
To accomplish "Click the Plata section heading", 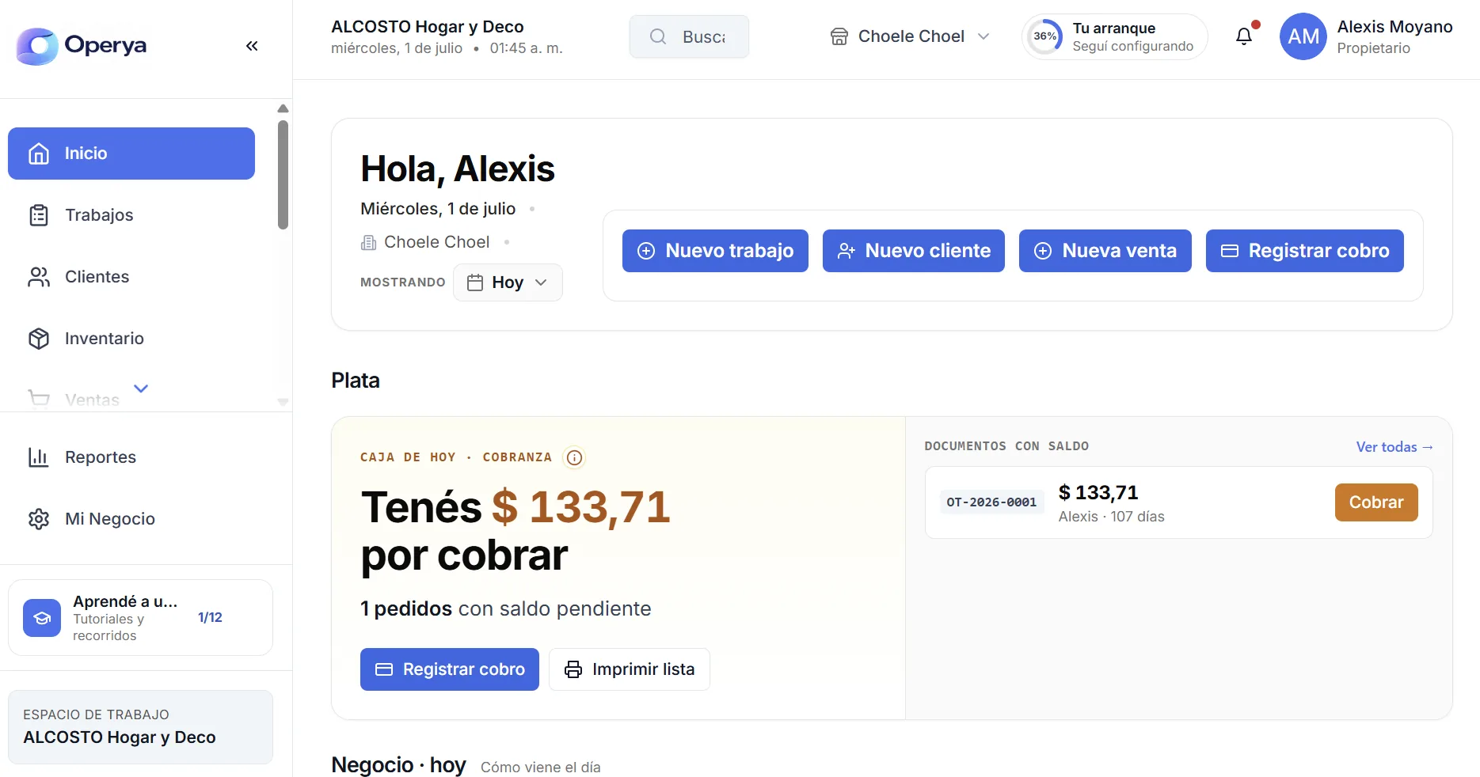I will [356, 381].
